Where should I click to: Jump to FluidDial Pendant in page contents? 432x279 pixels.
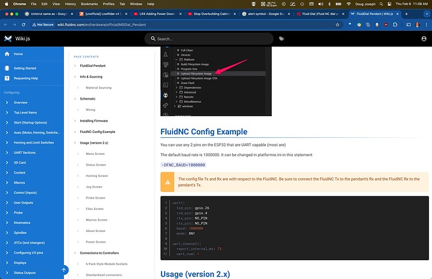pyautogui.click(x=93, y=66)
